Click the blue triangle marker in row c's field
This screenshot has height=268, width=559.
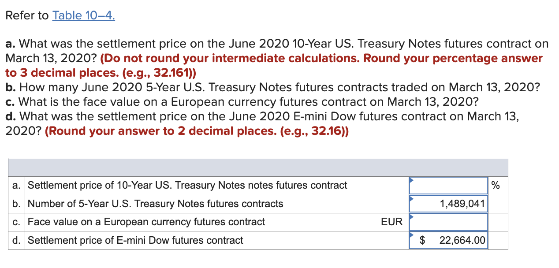411,216
